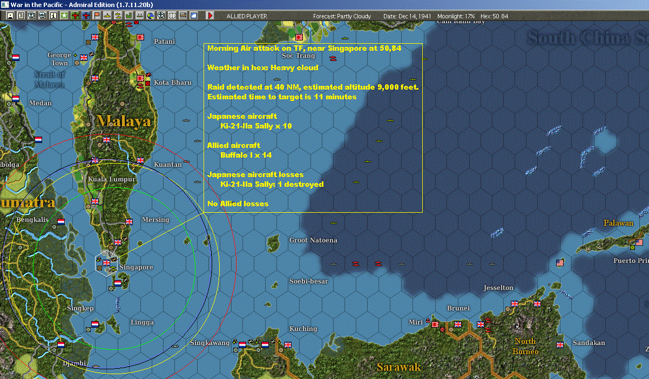Click the Kuching label
Image resolution: width=649 pixels, height=379 pixels.
pos(303,329)
